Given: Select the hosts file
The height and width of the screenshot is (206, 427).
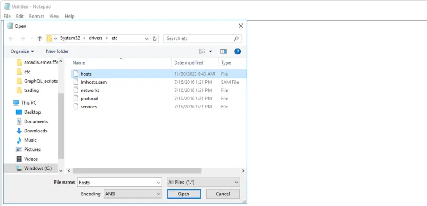Looking at the screenshot, I should click(159, 74).
